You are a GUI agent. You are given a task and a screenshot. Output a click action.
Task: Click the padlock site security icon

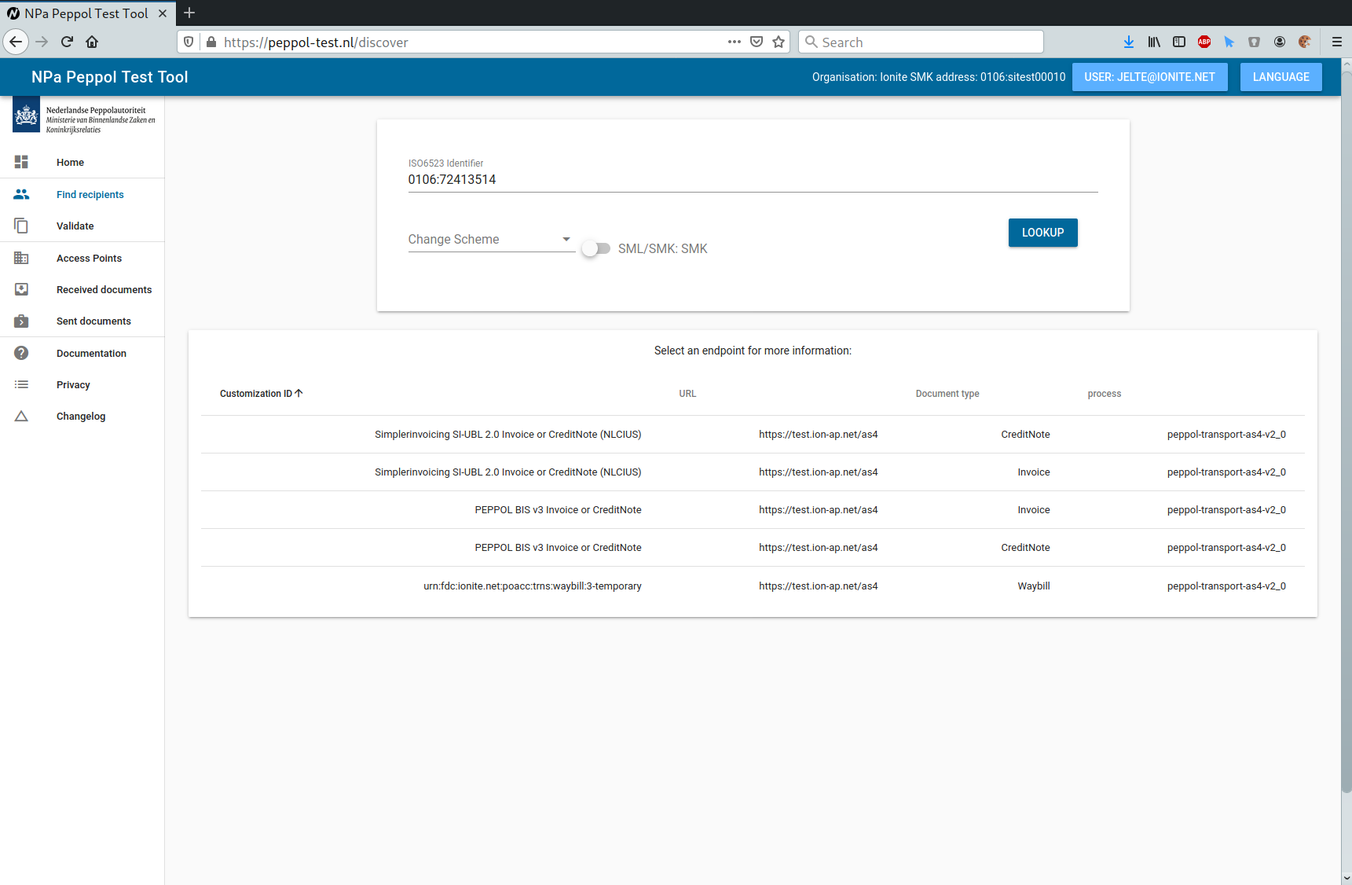(x=211, y=42)
